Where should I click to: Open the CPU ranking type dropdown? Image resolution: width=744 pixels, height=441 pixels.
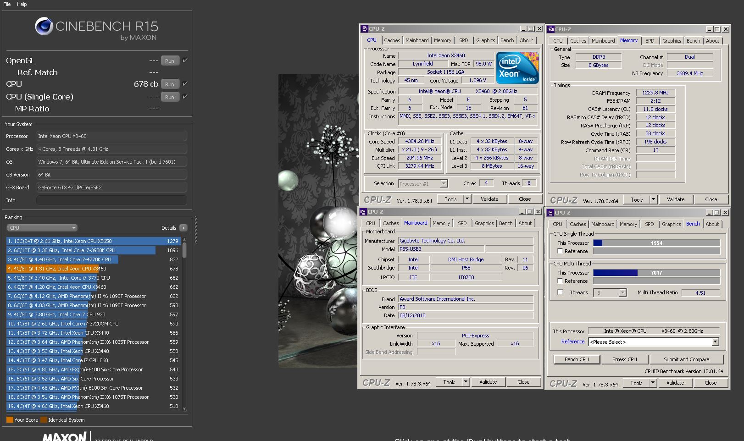point(42,228)
